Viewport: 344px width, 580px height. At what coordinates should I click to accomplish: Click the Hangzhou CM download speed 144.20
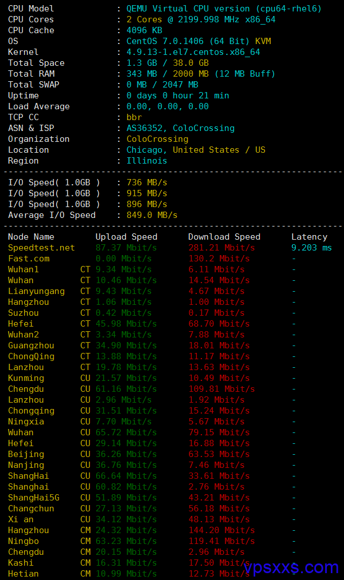[222, 530]
